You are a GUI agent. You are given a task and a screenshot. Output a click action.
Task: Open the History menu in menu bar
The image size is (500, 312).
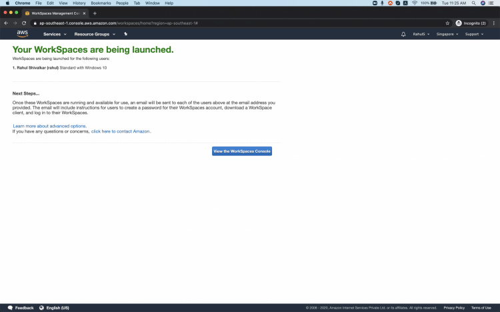tap(79, 3)
